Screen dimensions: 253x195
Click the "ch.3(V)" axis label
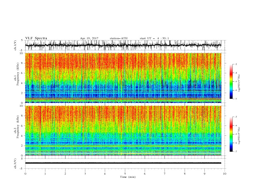coord(15,163)
